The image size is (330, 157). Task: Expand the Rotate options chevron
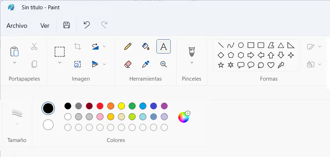click(104, 46)
